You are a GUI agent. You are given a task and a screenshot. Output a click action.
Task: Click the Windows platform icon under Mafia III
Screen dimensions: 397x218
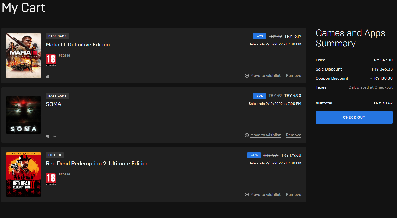pos(47,77)
